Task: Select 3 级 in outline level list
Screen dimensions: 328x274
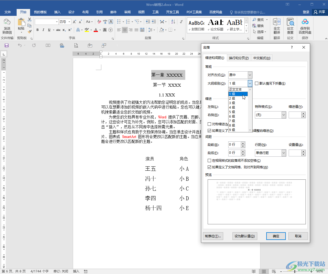Action: (x=232, y=103)
